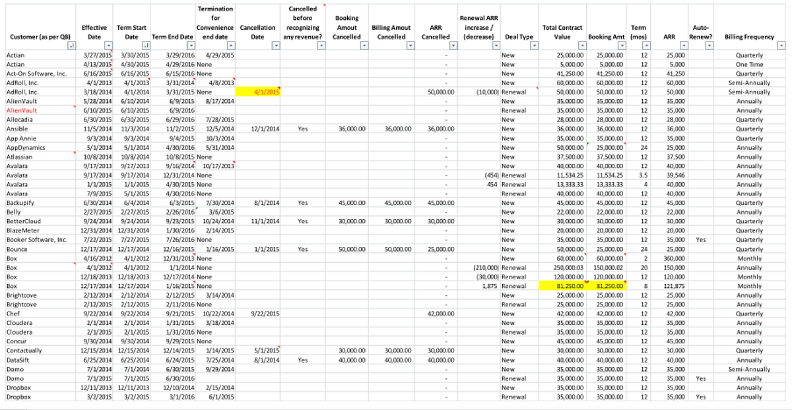Viewport: 792px width, 410px height.
Task: Open the ARR Cancelled filter dropdown
Action: pyautogui.click(x=453, y=46)
